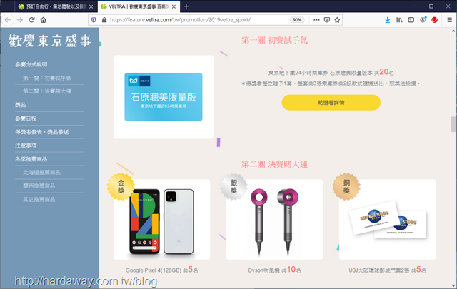Go to 第一關：初賽試手氣 in sidebar
This screenshot has height=289, width=457.
coord(47,78)
